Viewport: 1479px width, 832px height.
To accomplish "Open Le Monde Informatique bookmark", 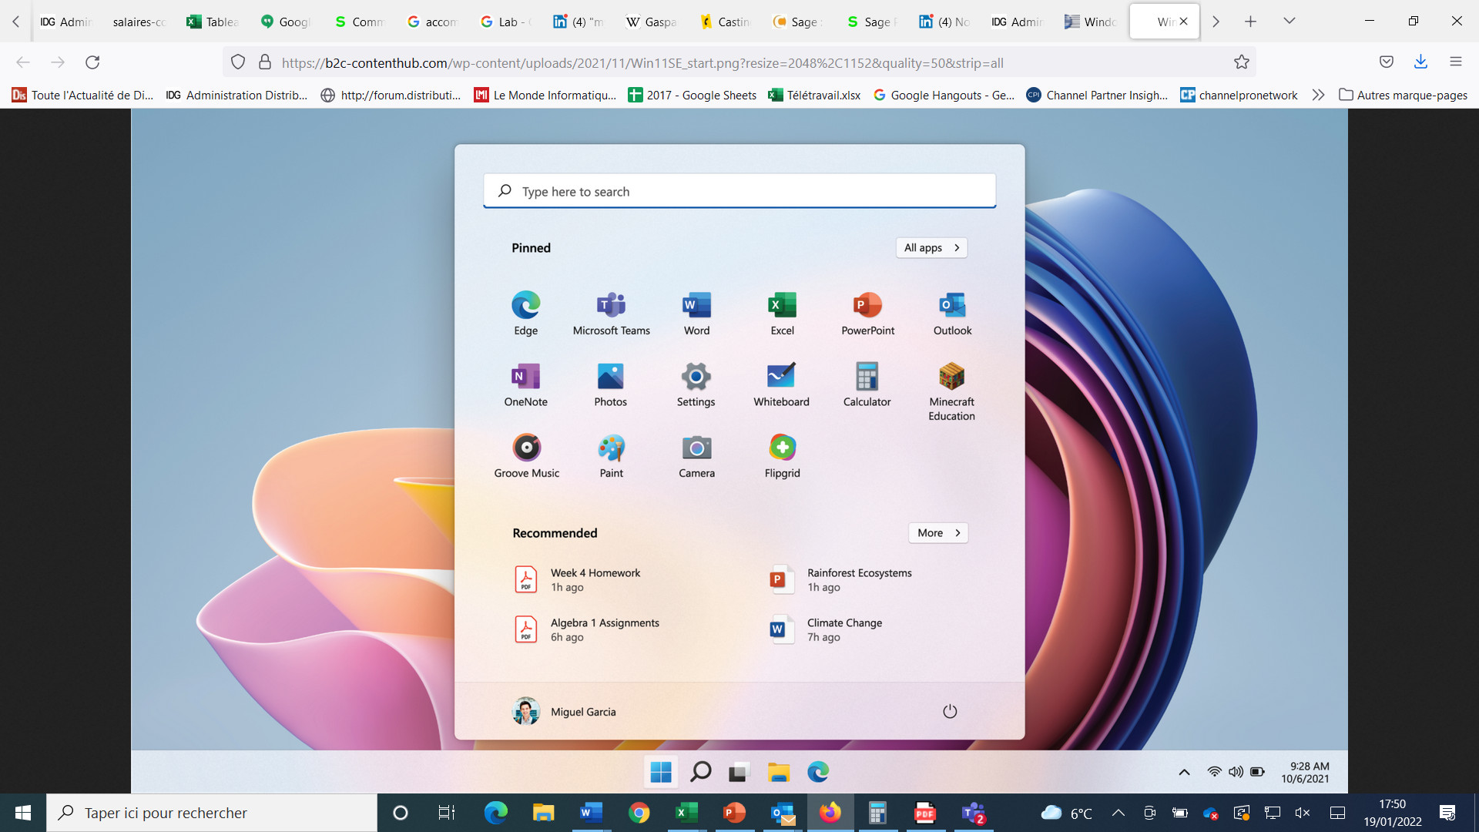I will click(x=545, y=96).
